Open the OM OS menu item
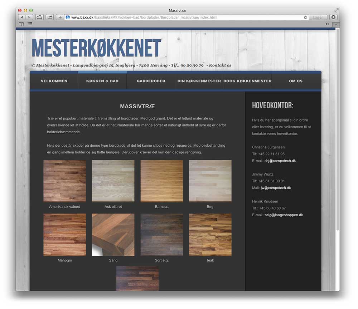 point(296,81)
